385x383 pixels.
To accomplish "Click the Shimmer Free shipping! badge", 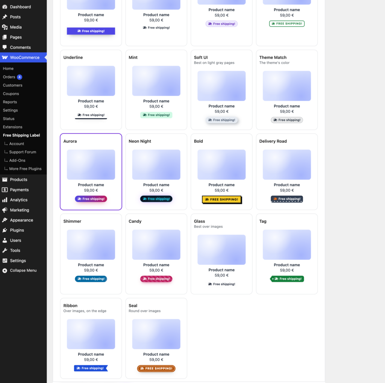I will click(x=91, y=279).
